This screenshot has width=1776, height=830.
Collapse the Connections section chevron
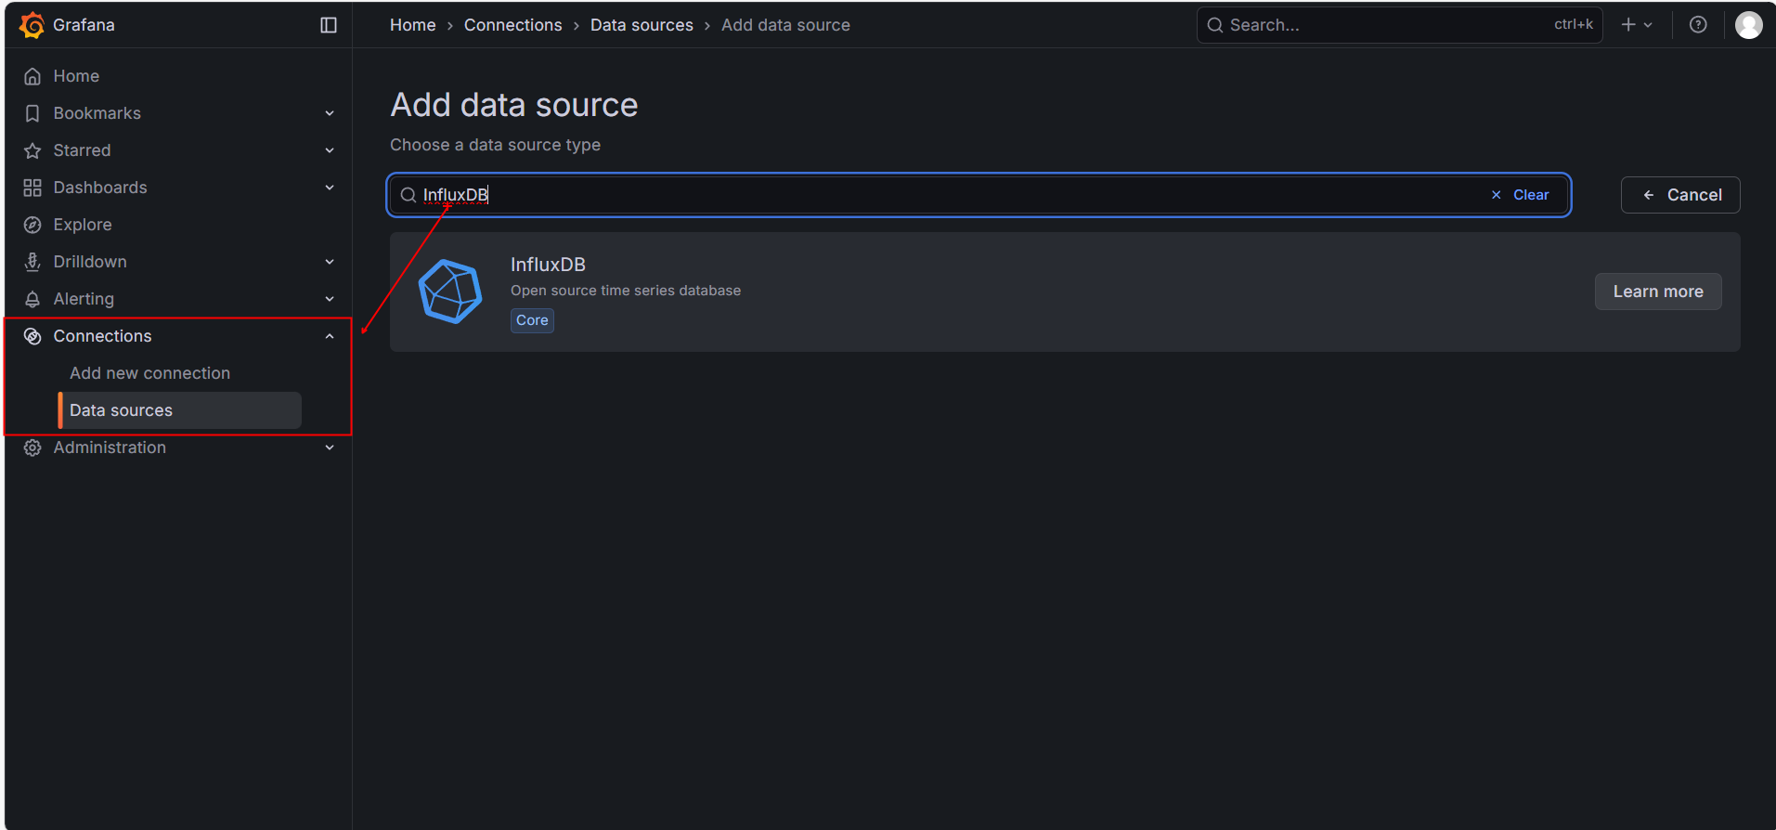click(x=330, y=336)
